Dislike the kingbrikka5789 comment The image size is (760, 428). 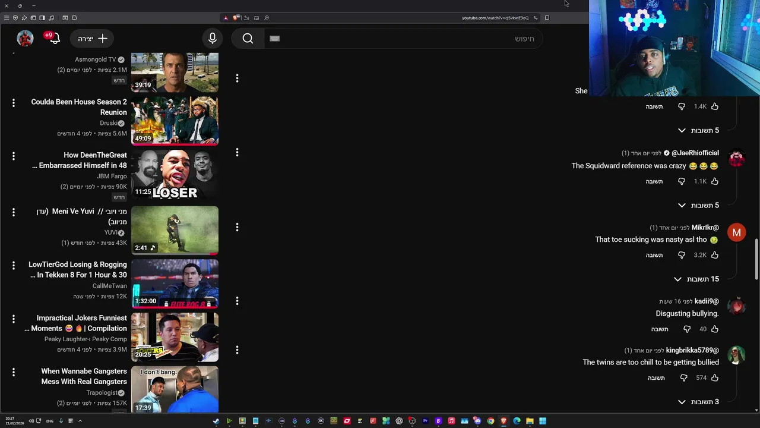point(683,377)
